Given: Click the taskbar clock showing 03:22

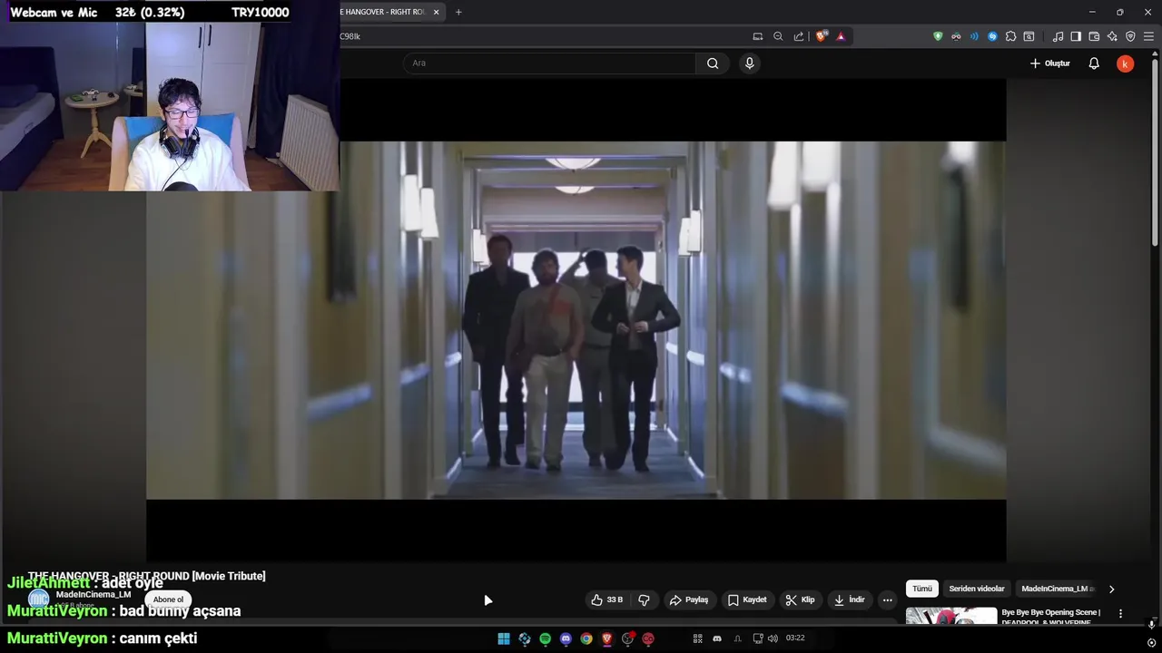Looking at the screenshot, I should coord(795,638).
